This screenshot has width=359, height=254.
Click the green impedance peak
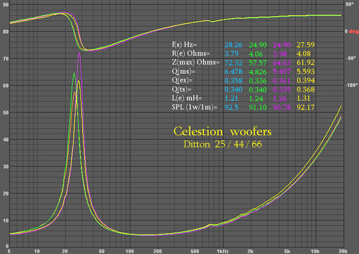coord(74,73)
